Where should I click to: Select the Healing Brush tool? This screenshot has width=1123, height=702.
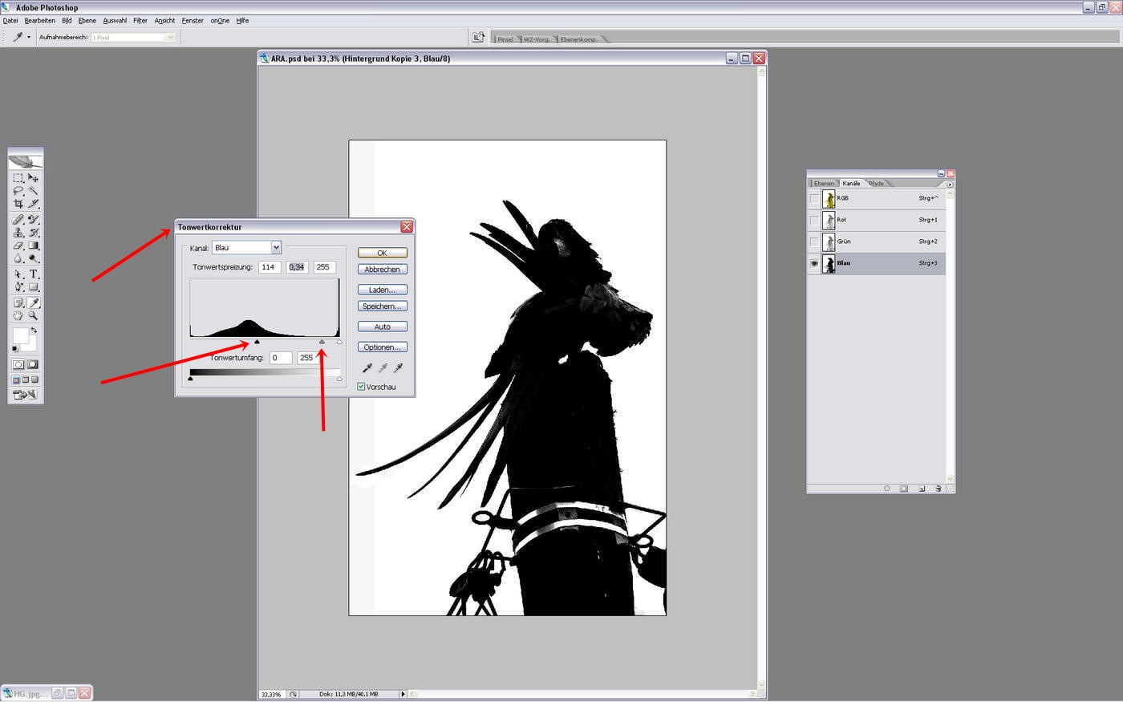click(18, 219)
